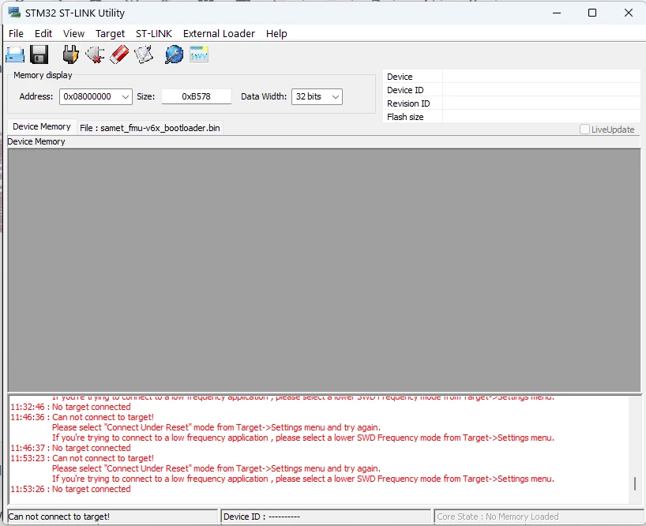Open the Target menu

coord(110,34)
